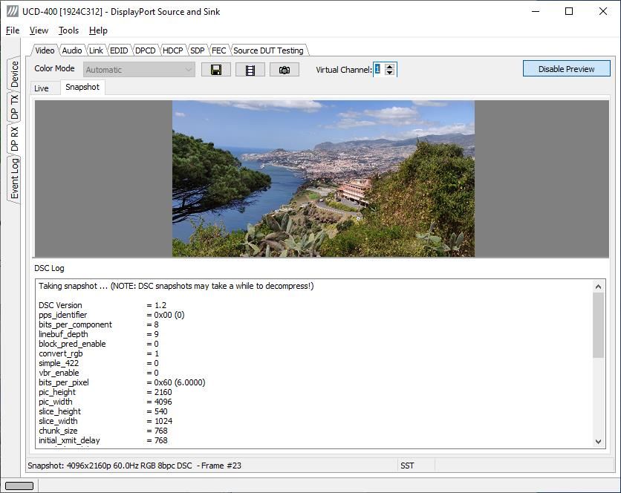Switch to the HDCP tab
The width and height of the screenshot is (621, 493).
tap(172, 50)
